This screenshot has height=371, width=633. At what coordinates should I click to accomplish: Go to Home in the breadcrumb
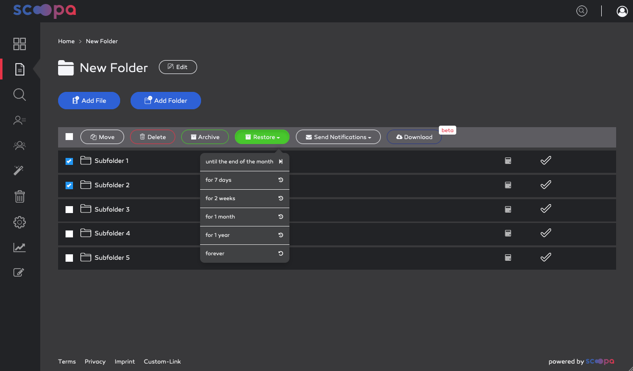coord(66,41)
